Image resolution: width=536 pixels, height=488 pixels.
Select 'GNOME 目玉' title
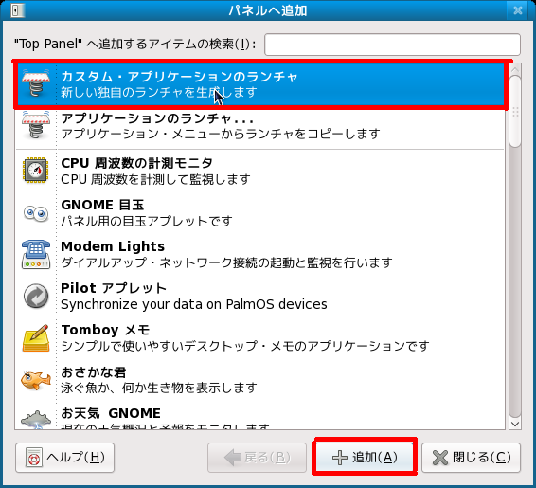pos(102,205)
